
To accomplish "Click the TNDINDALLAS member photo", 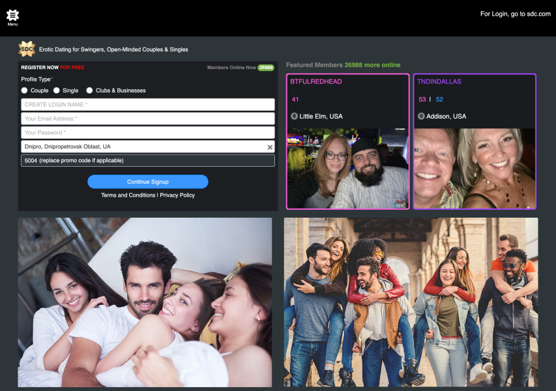I will [x=475, y=168].
